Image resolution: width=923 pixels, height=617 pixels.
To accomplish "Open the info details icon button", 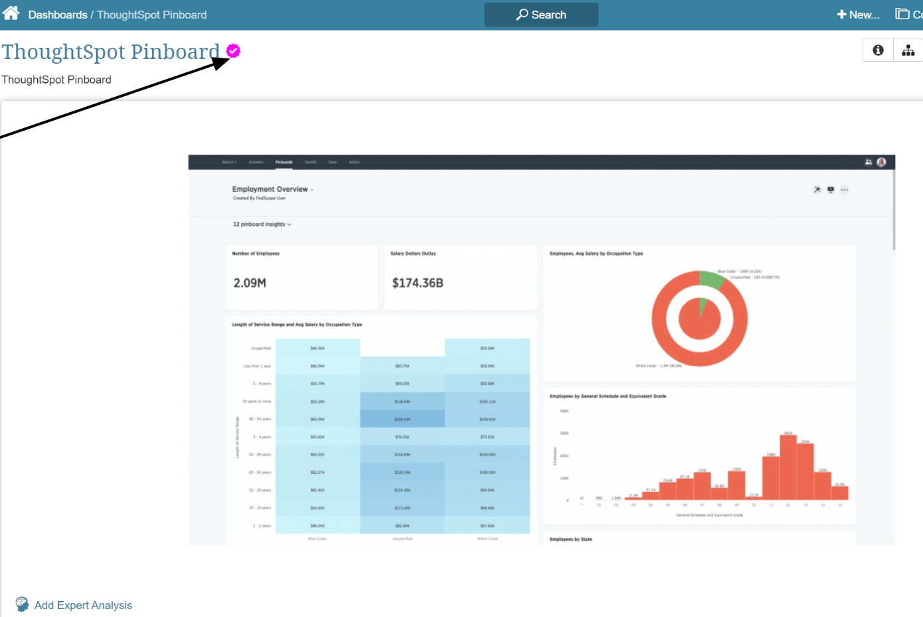I will point(878,50).
